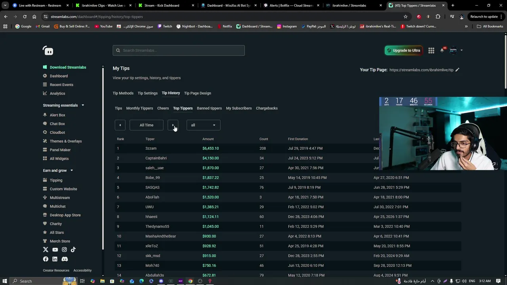
Task: Click the Upgrade to Ultra button
Action: click(x=403, y=50)
